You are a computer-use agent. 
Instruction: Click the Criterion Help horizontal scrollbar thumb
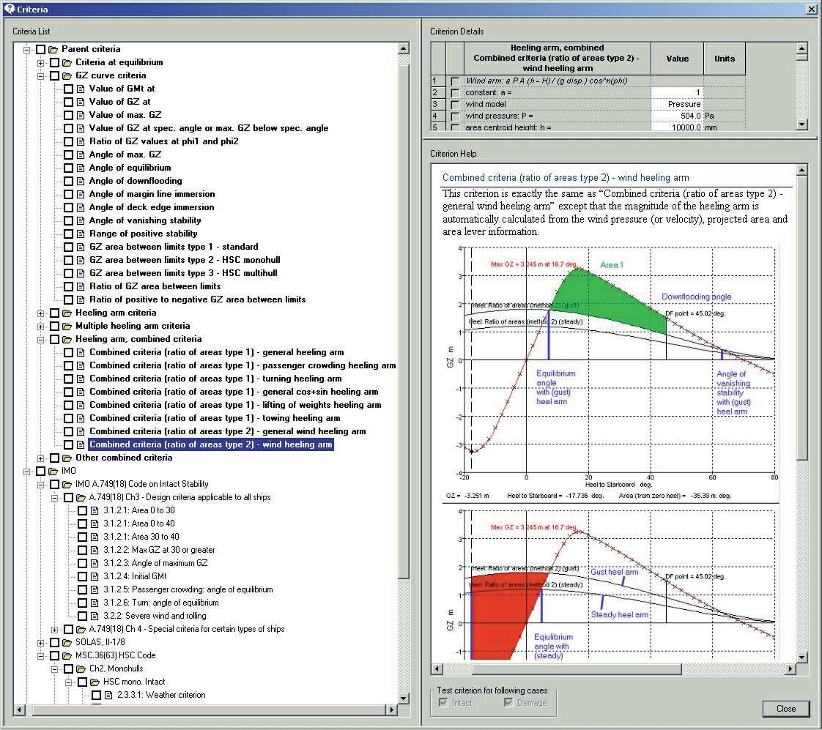[x=577, y=668]
